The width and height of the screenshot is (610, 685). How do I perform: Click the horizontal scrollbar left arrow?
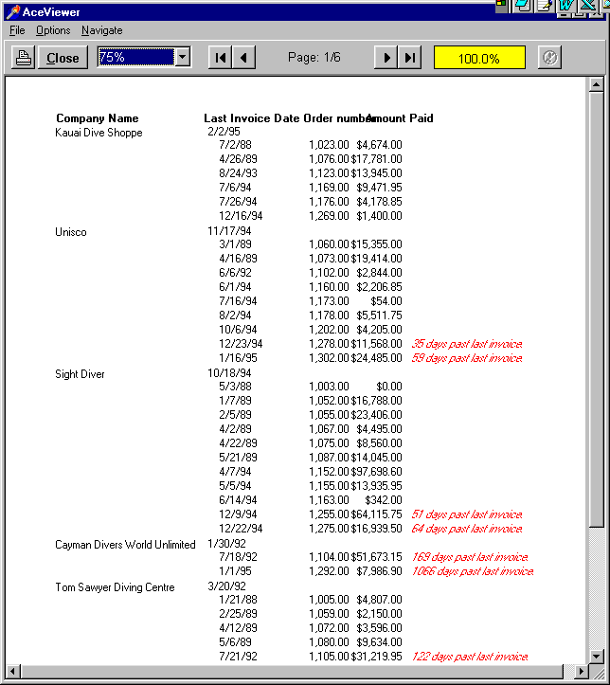tap(13, 671)
